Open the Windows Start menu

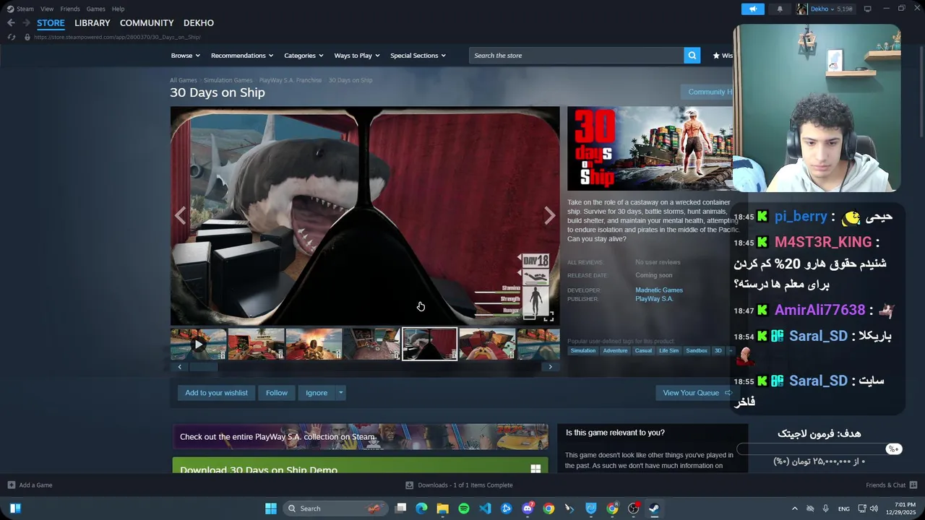271,508
